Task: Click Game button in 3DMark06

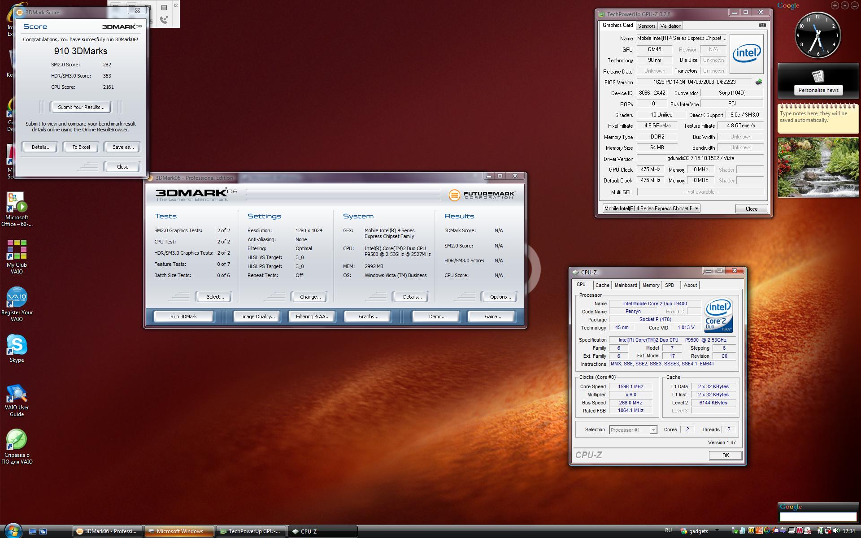Action: coord(492,317)
